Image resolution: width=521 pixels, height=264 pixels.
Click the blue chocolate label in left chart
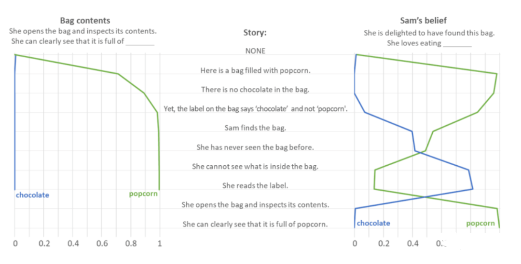click(33, 195)
